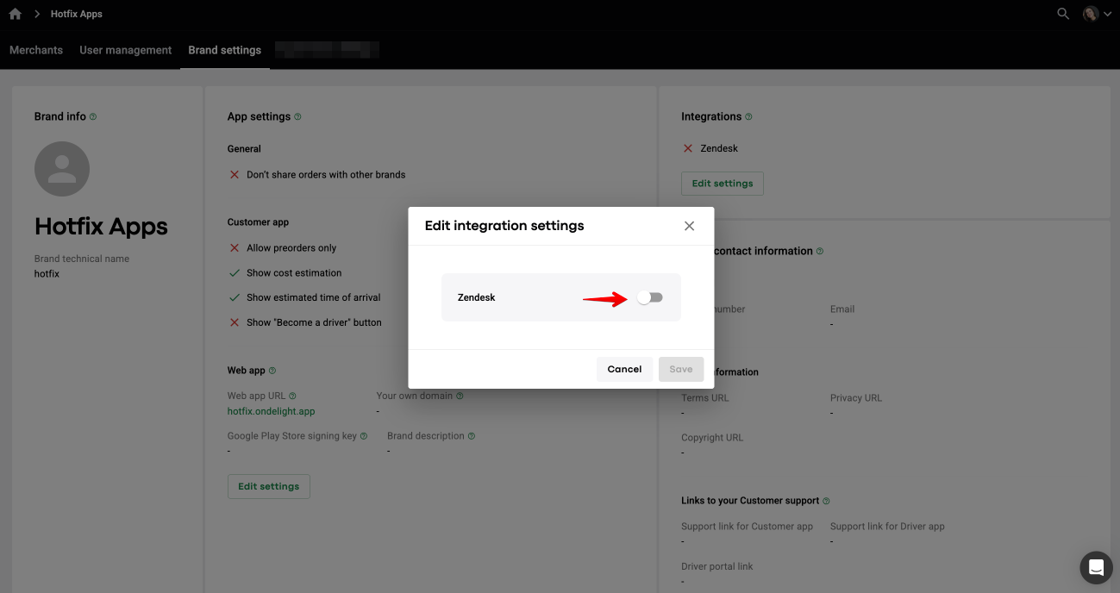1120x593 pixels.
Task: Open help icon next to Integrations
Action: pyautogui.click(x=748, y=116)
